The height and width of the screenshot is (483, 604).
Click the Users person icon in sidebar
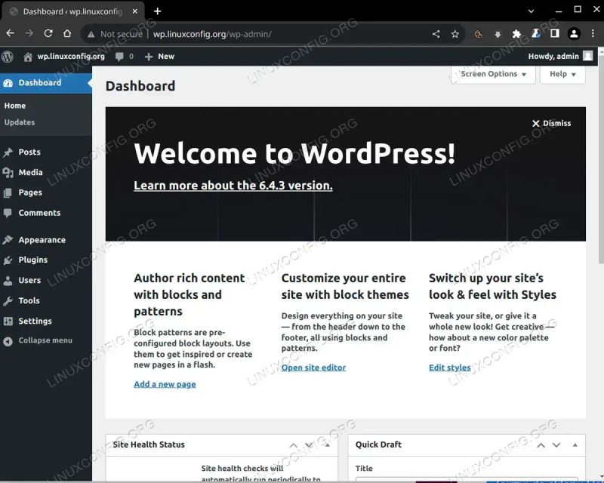[x=10, y=280]
